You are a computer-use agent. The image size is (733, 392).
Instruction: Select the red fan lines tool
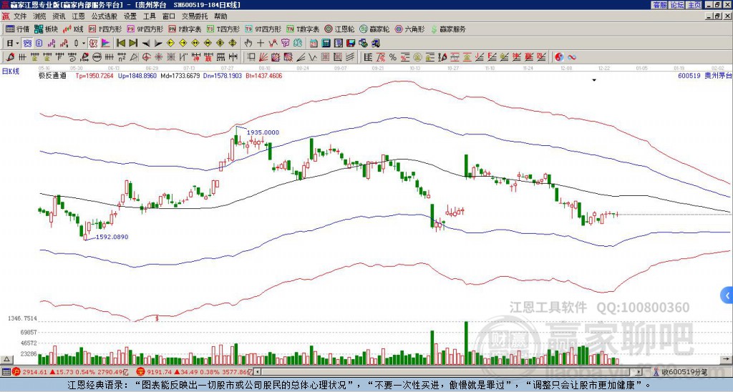point(263,57)
